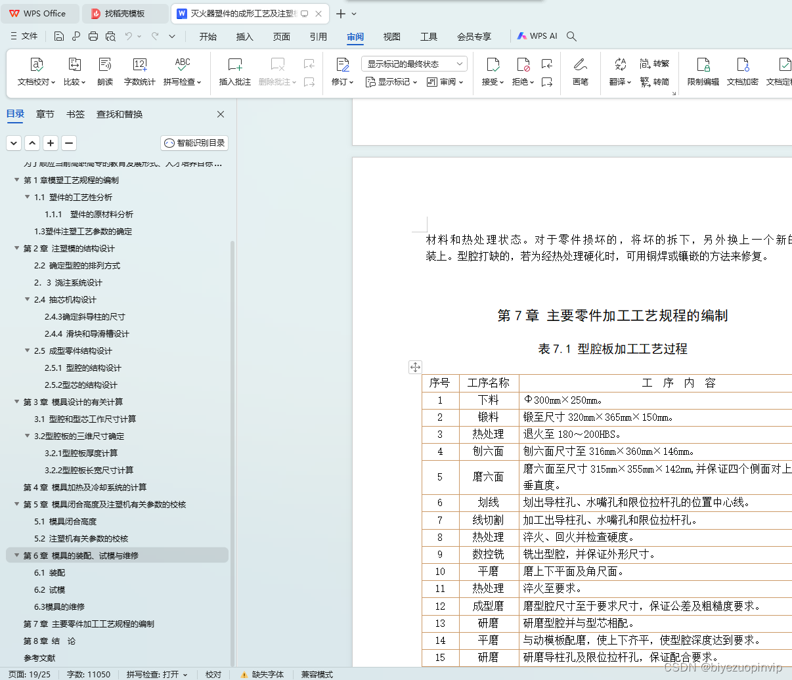This screenshot has width=792, height=680.
Task: Open 查找和替换 tab in navigation pane
Action: 120,114
